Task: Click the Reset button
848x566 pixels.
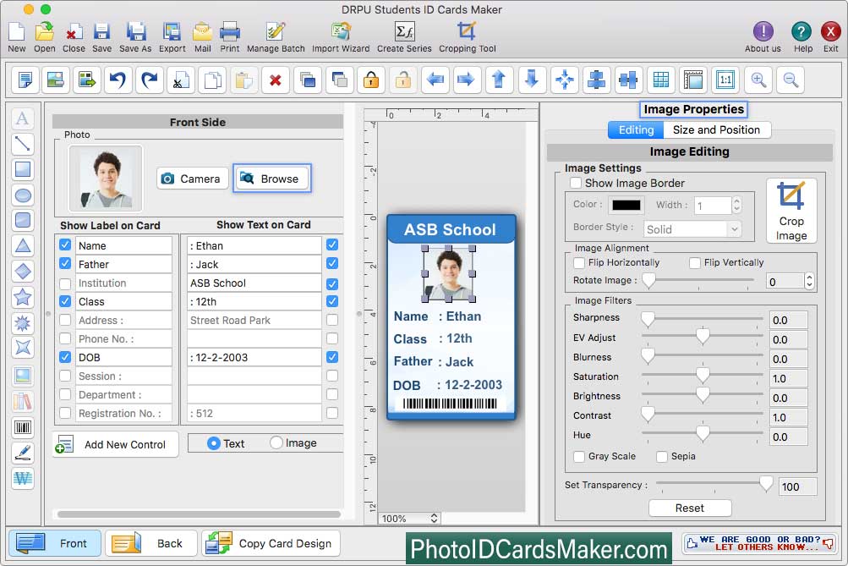Action: pos(690,508)
